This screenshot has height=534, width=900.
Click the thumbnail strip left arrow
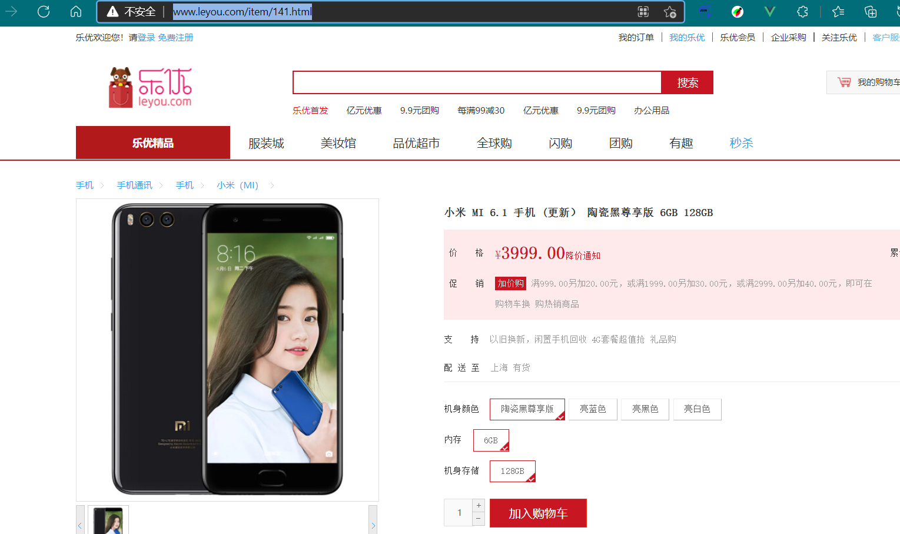[x=80, y=520]
